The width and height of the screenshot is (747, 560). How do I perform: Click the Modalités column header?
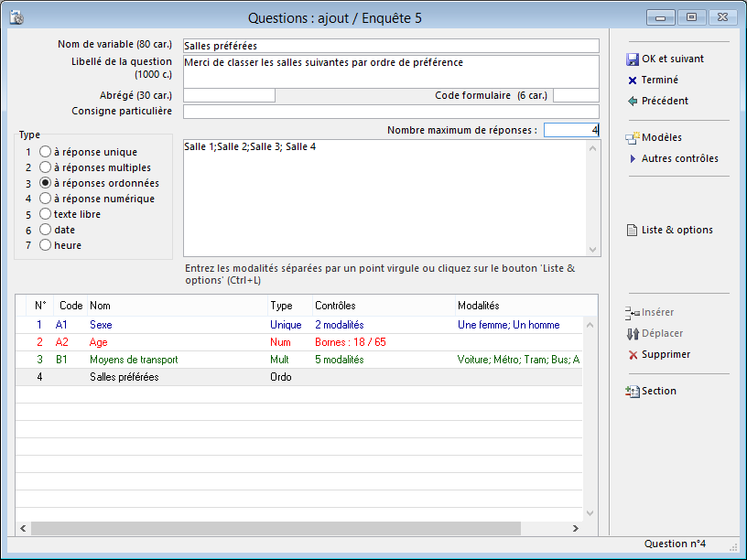tap(478, 306)
